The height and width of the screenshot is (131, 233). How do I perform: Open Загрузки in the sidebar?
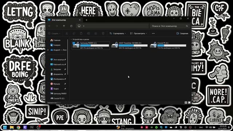coord(58,70)
